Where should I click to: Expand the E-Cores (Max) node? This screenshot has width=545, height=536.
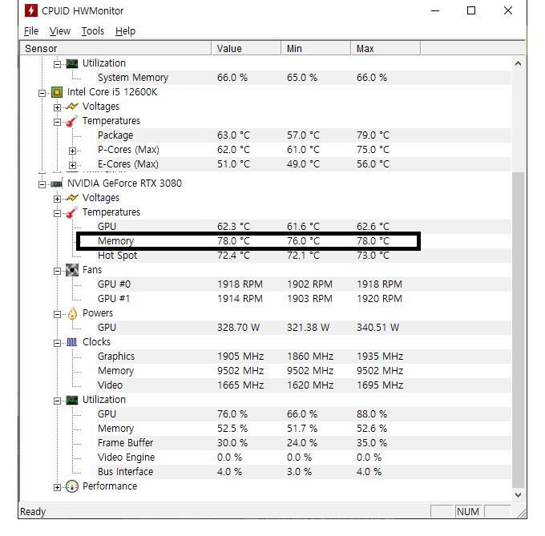pyautogui.click(x=72, y=165)
